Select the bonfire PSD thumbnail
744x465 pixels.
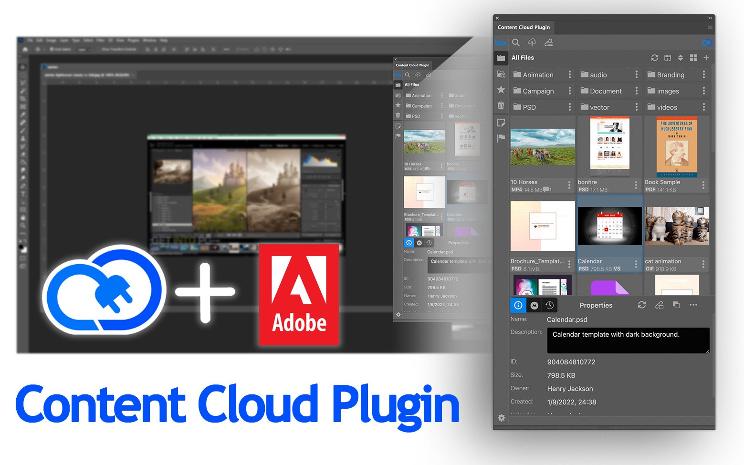coord(609,146)
